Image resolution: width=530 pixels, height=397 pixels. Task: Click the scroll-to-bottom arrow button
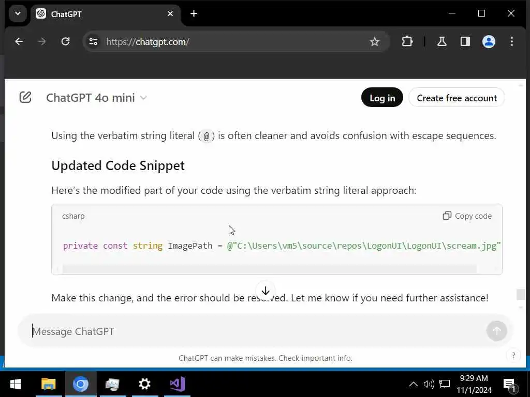pyautogui.click(x=266, y=291)
